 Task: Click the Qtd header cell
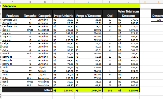click(110, 14)
